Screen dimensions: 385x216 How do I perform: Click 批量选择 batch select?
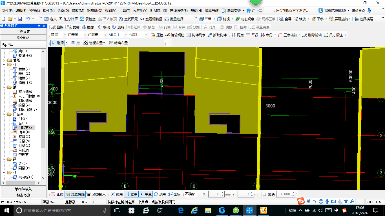[174, 19]
